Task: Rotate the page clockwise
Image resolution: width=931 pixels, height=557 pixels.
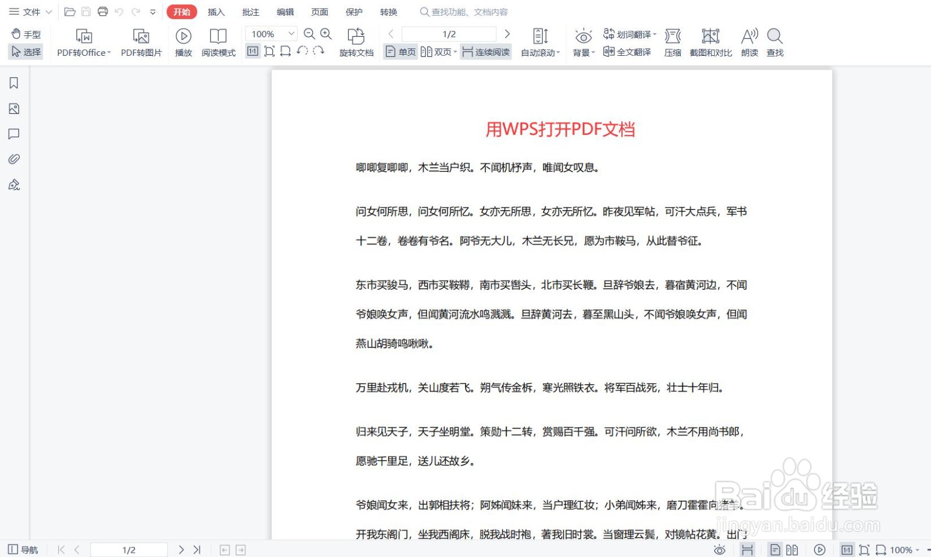Action: [318, 51]
